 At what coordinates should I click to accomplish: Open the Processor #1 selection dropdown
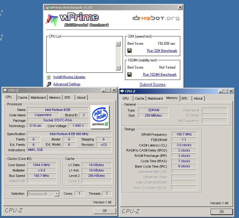pos(57,194)
